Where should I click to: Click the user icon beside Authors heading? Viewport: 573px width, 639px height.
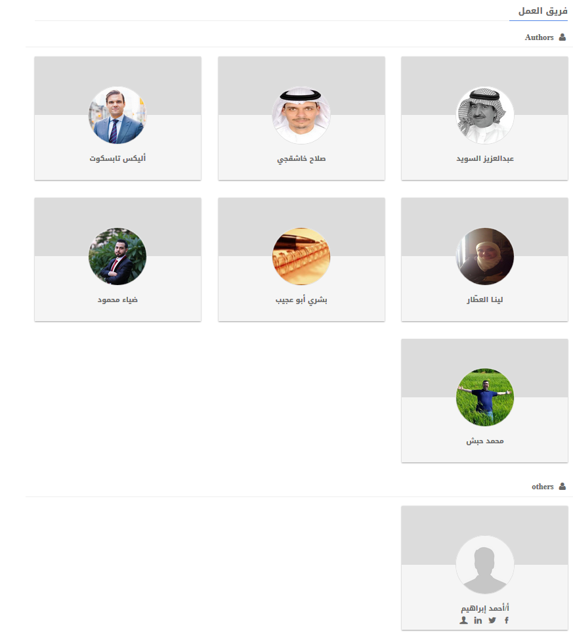[x=562, y=37]
